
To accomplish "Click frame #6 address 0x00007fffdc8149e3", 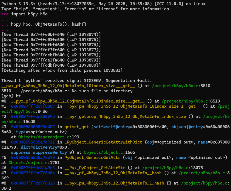I will (x=33, y=168).
